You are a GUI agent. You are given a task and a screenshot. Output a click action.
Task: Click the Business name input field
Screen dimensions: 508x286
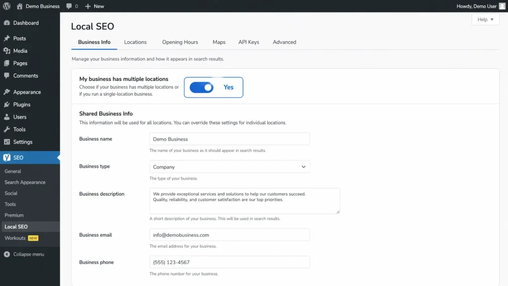click(229, 139)
